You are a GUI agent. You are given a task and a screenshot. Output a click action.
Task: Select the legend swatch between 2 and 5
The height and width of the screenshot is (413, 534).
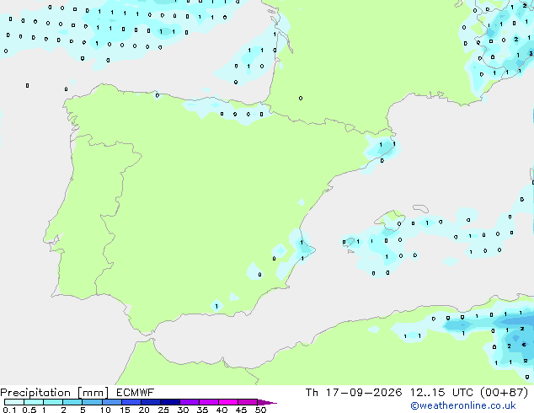[x=72, y=402]
